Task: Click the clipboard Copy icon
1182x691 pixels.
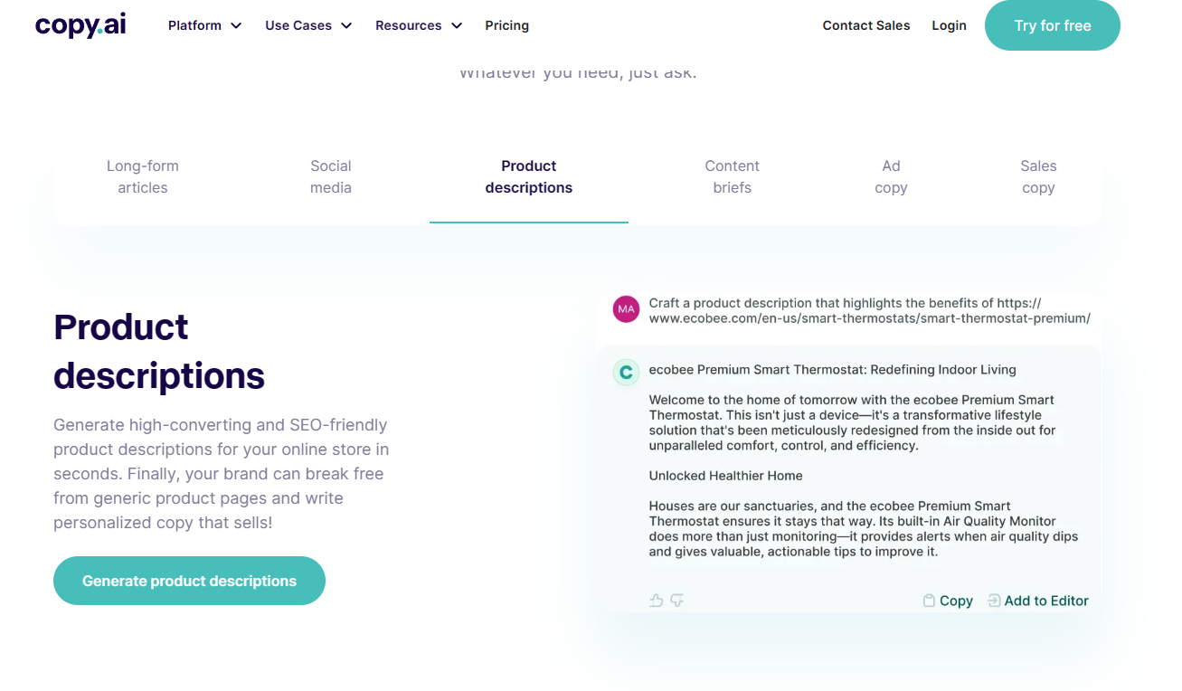Action: [x=929, y=601]
